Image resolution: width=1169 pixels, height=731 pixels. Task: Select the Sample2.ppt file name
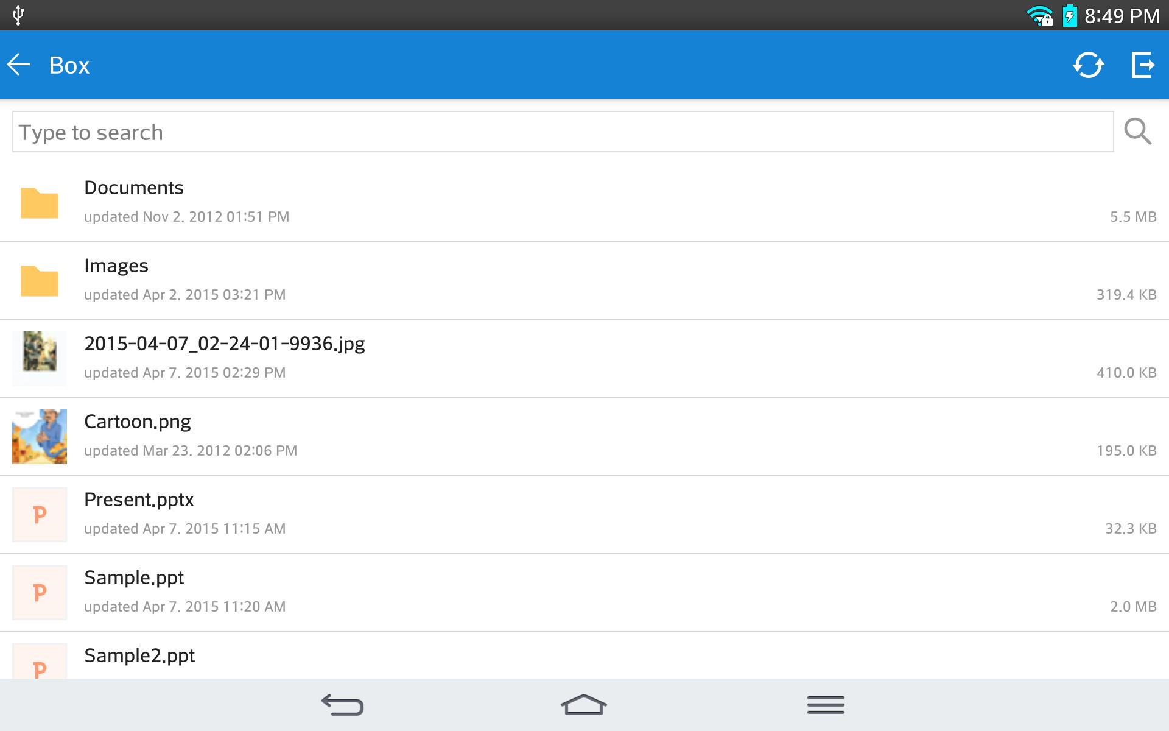pyautogui.click(x=139, y=655)
